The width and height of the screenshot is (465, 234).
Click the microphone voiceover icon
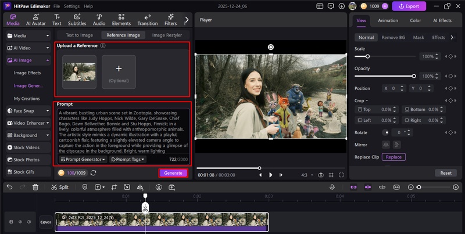pos(332,187)
